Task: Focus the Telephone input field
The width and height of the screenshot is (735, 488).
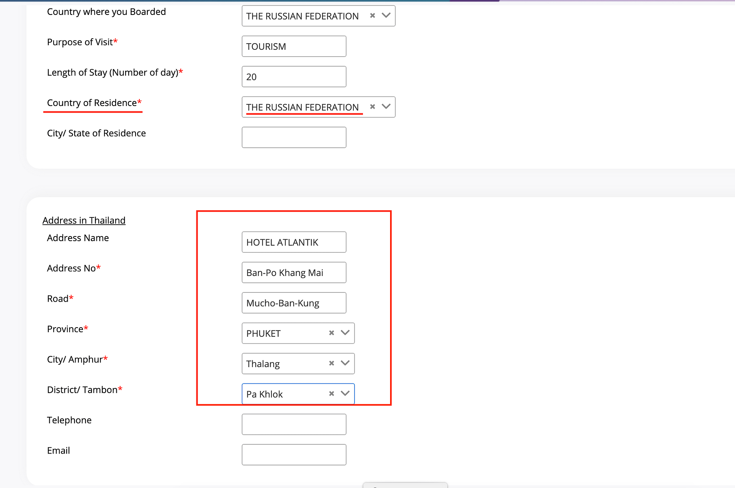Action: [x=294, y=424]
